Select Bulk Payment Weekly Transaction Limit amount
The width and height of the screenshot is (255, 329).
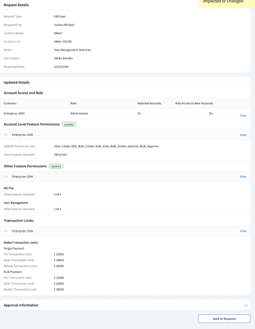coord(59,289)
